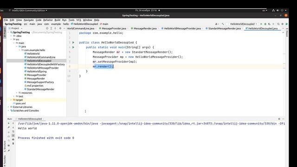Image resolution: width=297 pixels, height=167 pixels.
Task: Click the JetBrains icon at toolbar end
Action: coord(286,24)
